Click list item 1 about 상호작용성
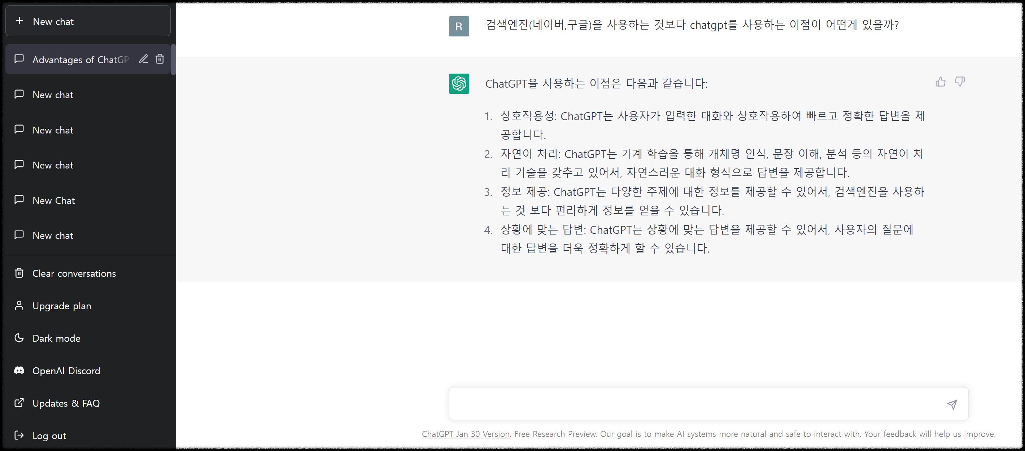1025x451 pixels. tap(712, 125)
